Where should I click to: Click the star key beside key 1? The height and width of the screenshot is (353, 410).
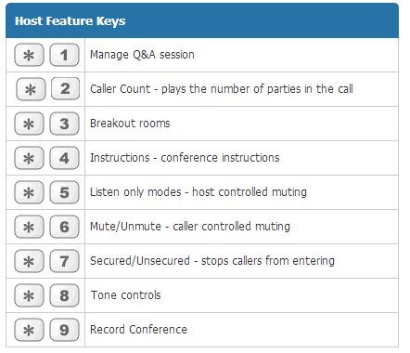coord(29,55)
